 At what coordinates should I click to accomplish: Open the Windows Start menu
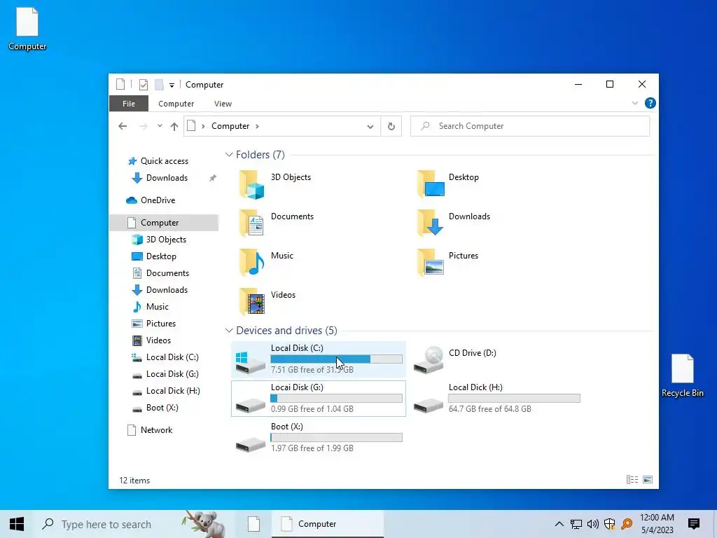coord(17,524)
